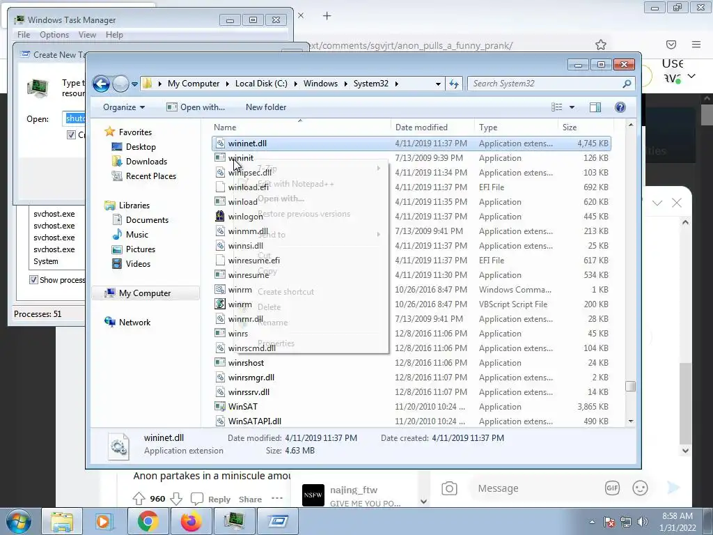Open view options dropdown arrow
Viewport: 713px width, 535px height.
pyautogui.click(x=572, y=107)
